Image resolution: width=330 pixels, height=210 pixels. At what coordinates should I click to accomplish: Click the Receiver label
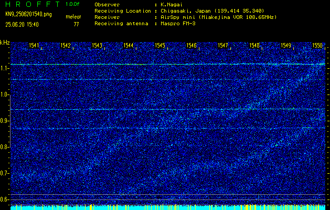107,17
